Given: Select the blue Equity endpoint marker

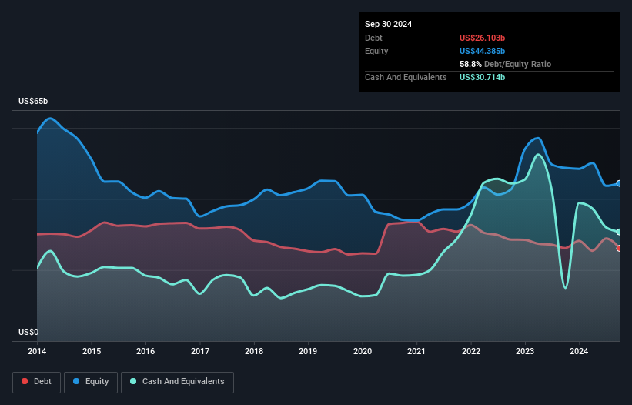Looking at the screenshot, I should pos(619,184).
